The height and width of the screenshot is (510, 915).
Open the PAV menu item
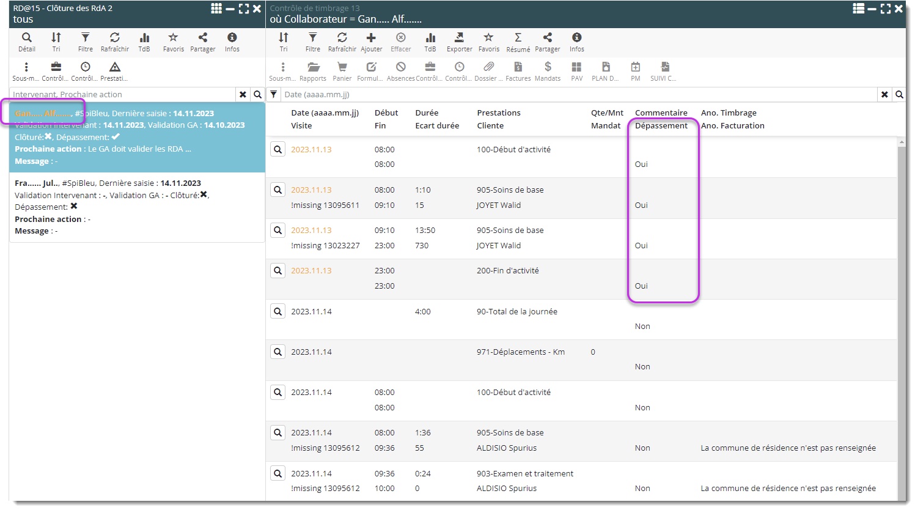tap(576, 71)
